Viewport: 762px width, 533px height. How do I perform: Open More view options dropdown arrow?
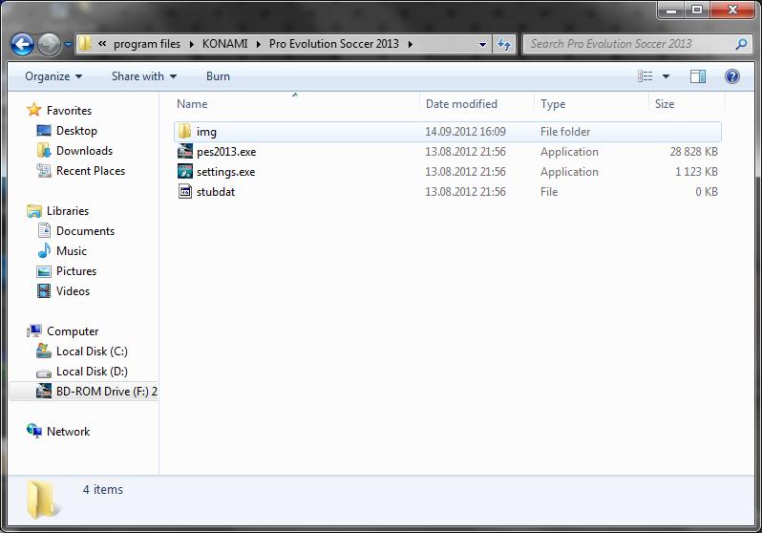666,76
